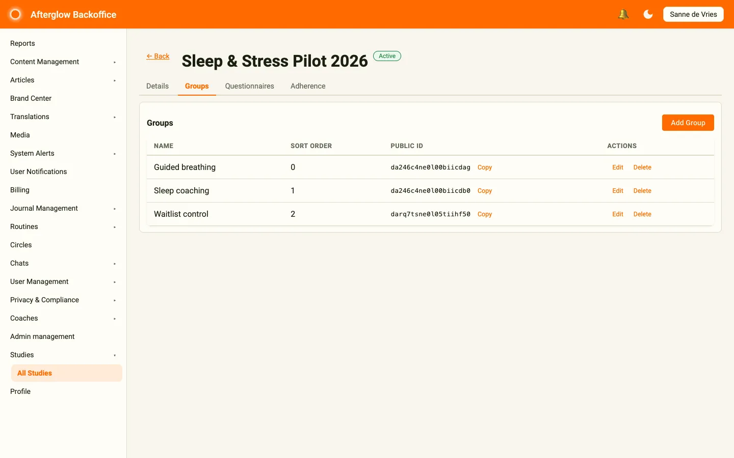Click the Afterglow Backoffice title
734x458 pixels.
(x=73, y=15)
